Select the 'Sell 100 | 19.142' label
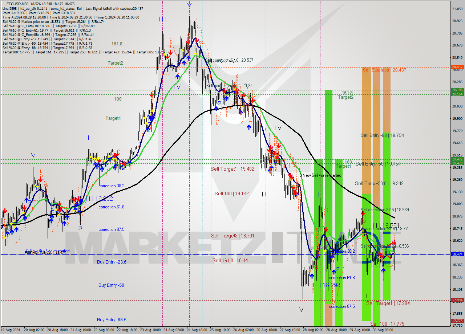465x334 pixels. click(232, 194)
